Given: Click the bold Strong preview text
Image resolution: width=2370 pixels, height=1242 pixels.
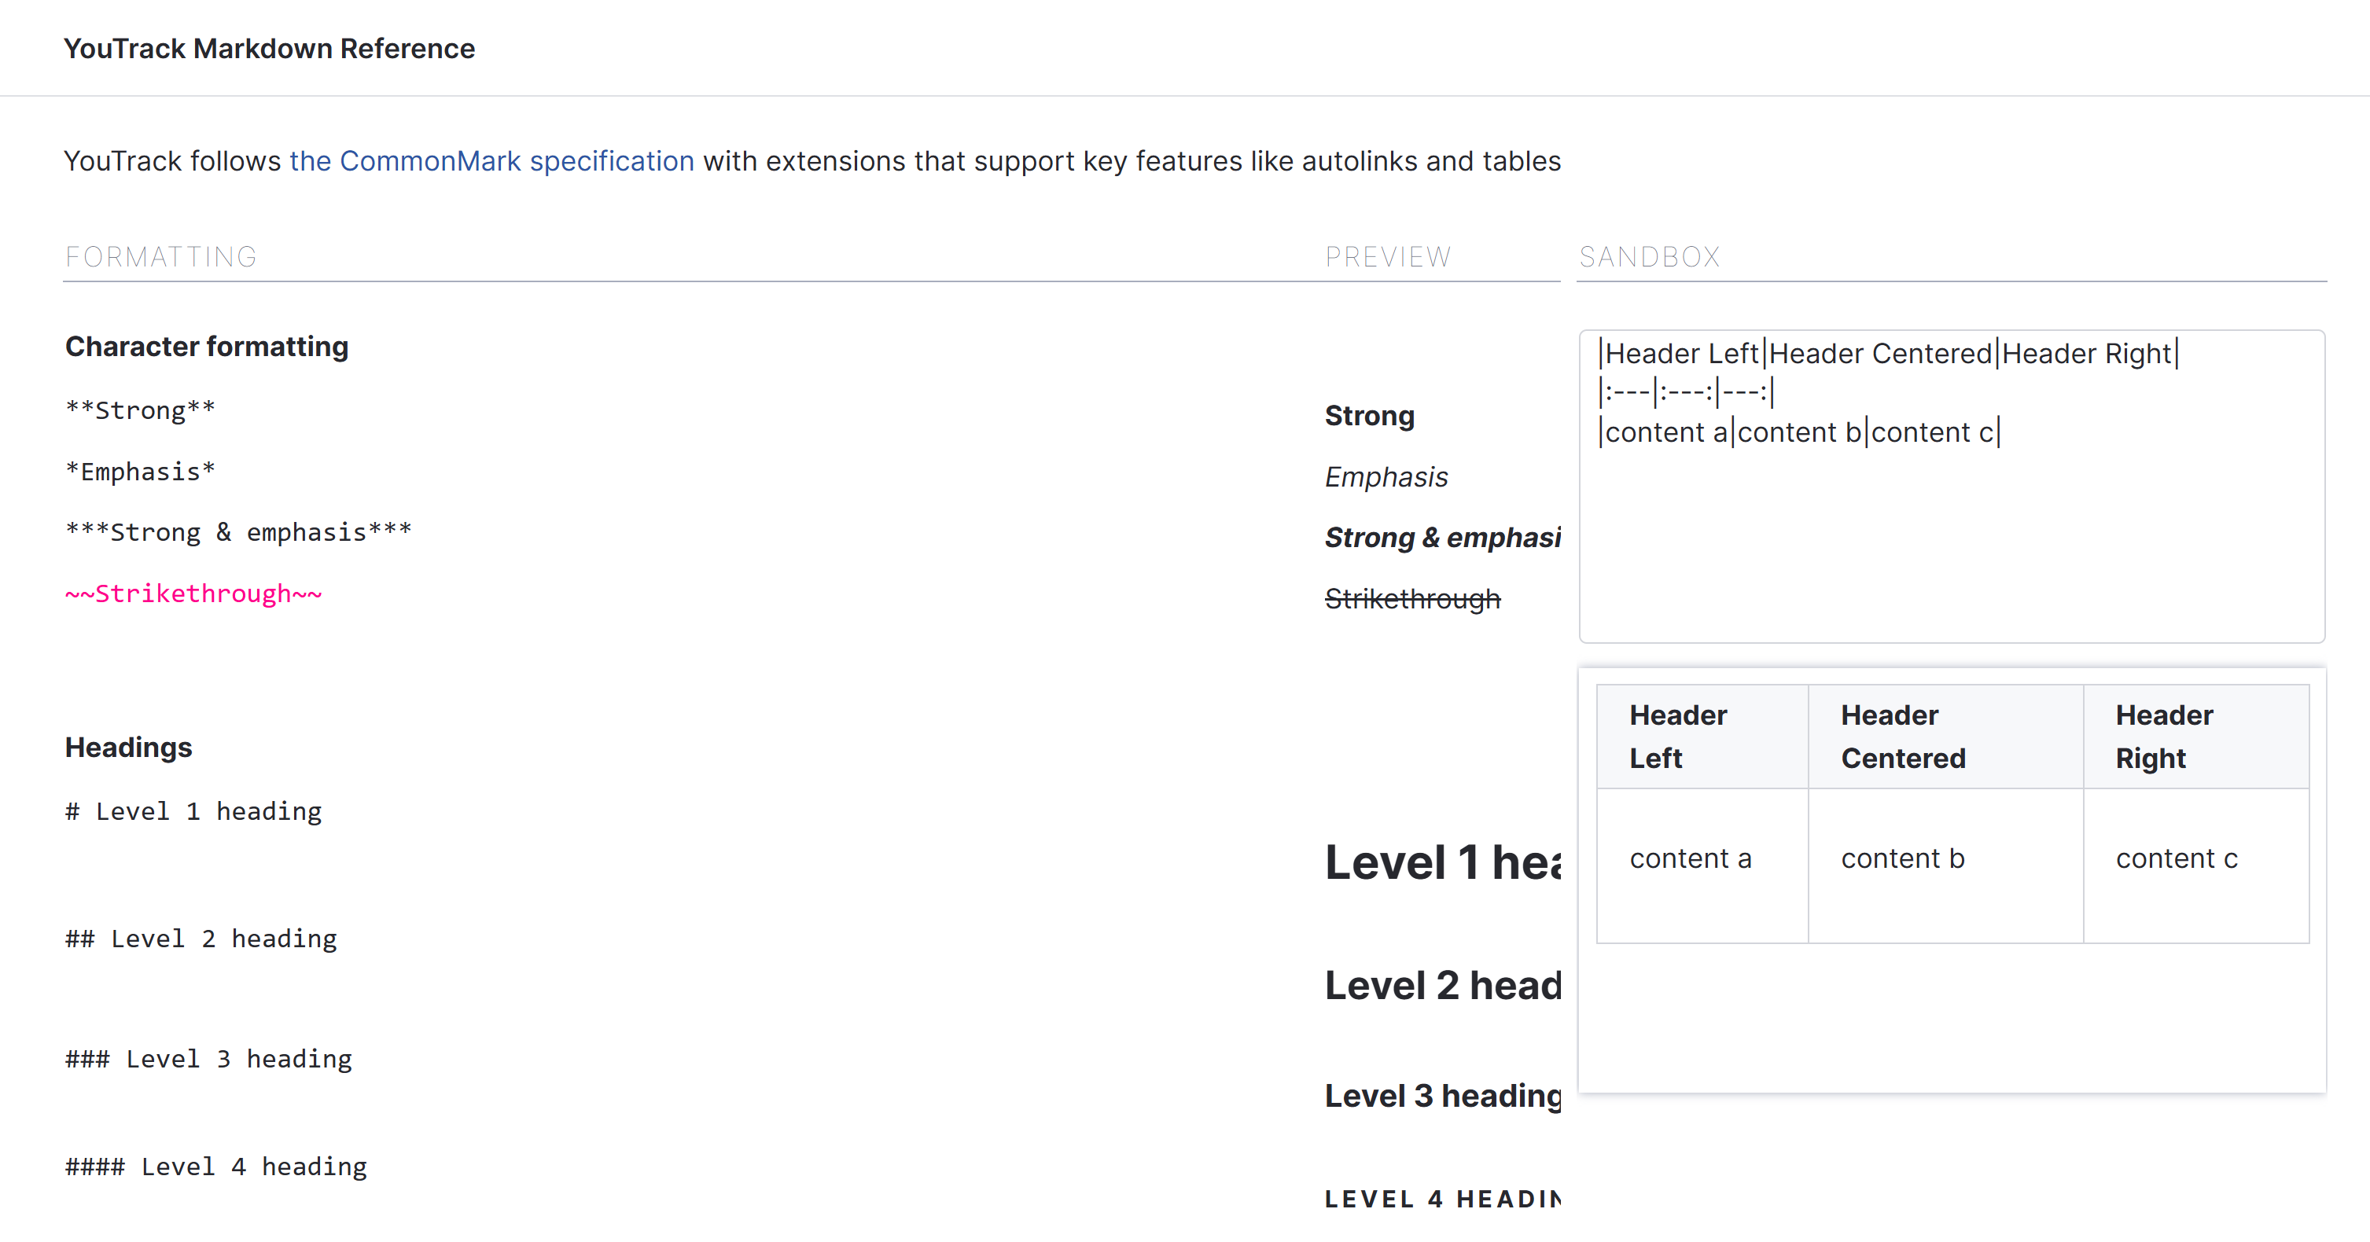Looking at the screenshot, I should tap(1369, 416).
